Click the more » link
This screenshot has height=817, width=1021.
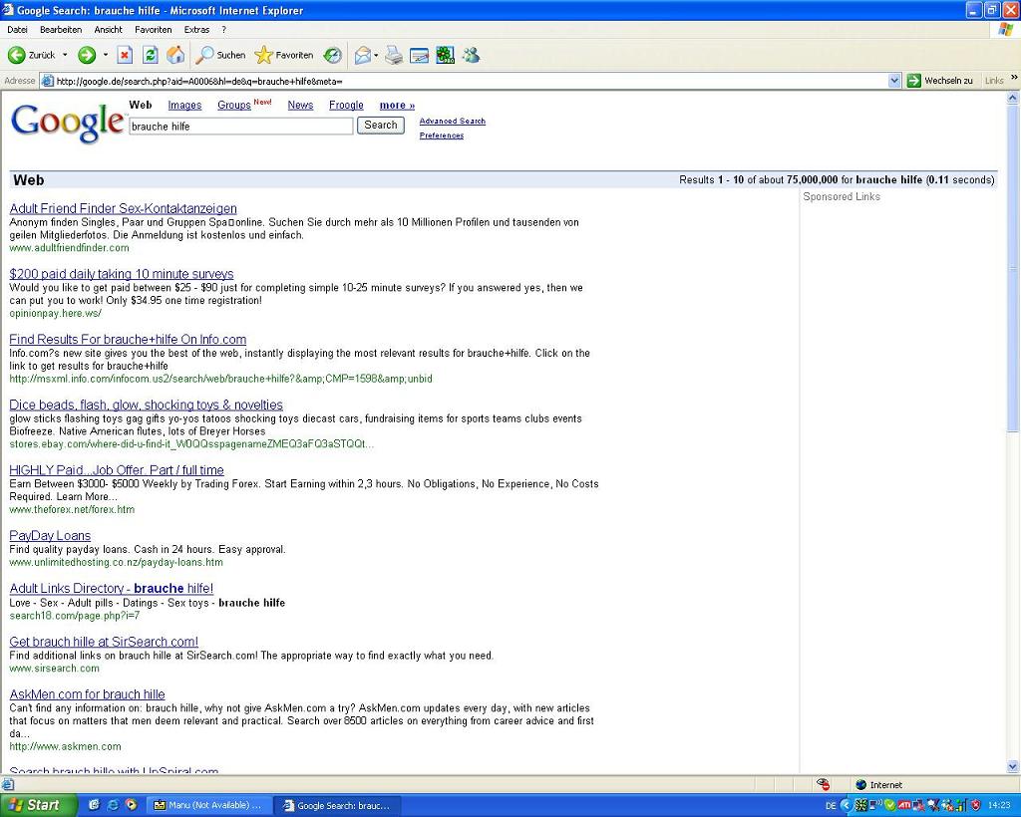pyautogui.click(x=397, y=106)
